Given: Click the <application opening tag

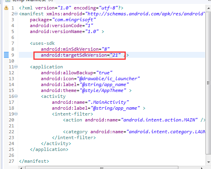Looking at the screenshot, I should pos(46,67).
